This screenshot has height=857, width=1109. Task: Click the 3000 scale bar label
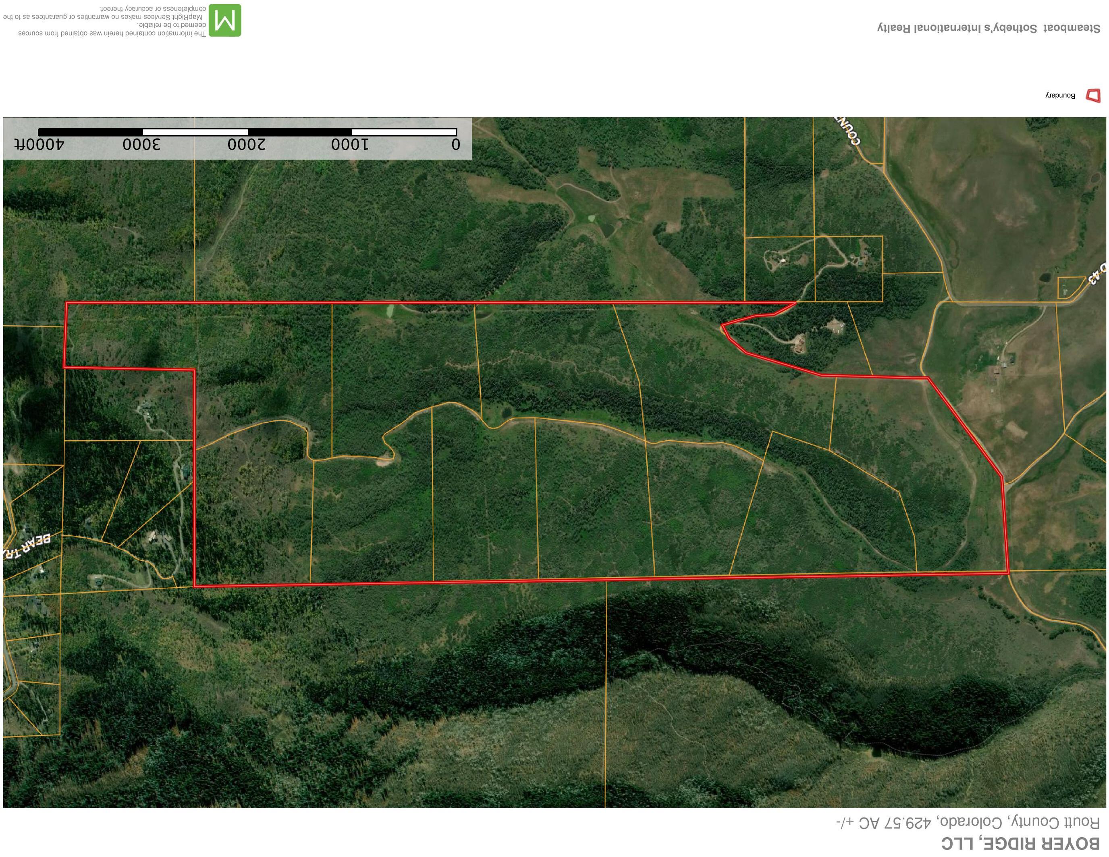click(x=141, y=144)
